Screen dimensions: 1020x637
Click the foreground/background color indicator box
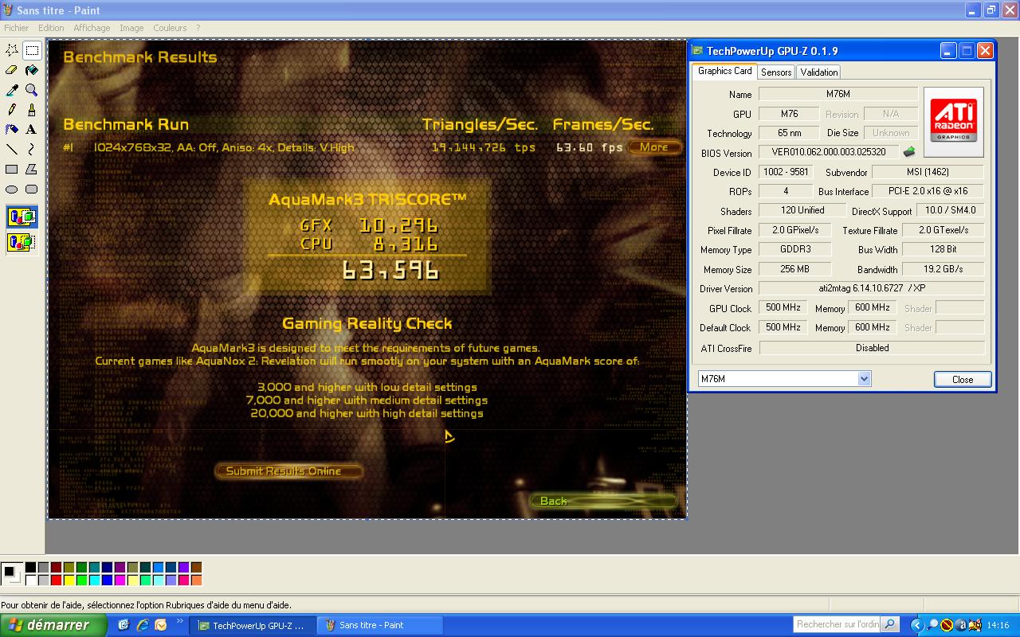tap(12, 573)
